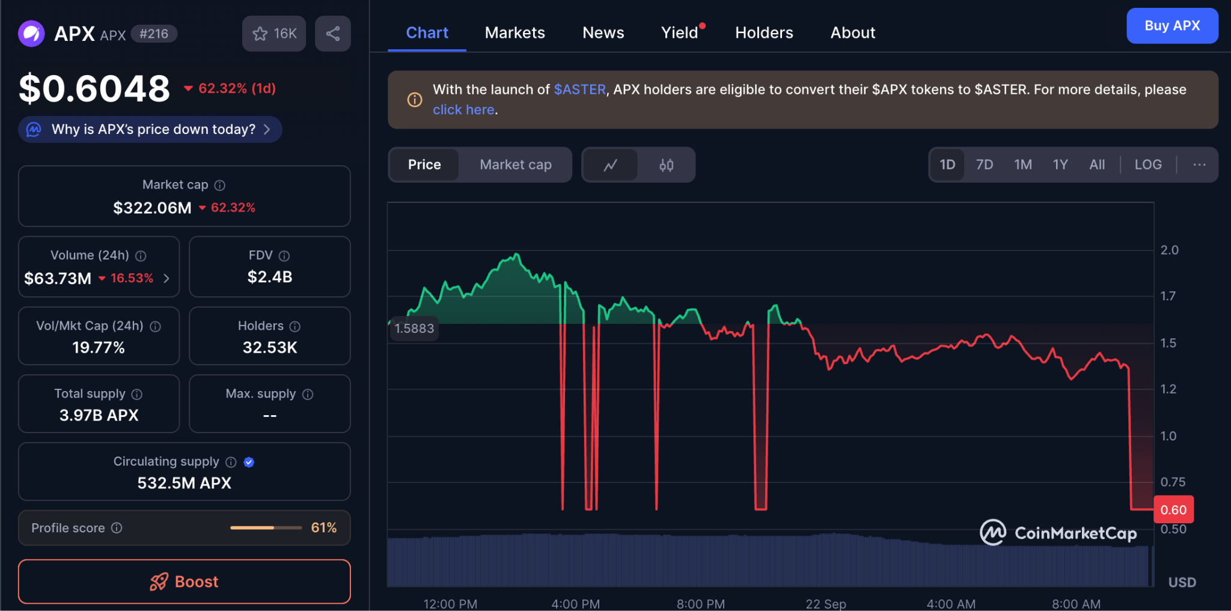Click Circulating supply verified badge
The height and width of the screenshot is (611, 1231).
tap(249, 462)
